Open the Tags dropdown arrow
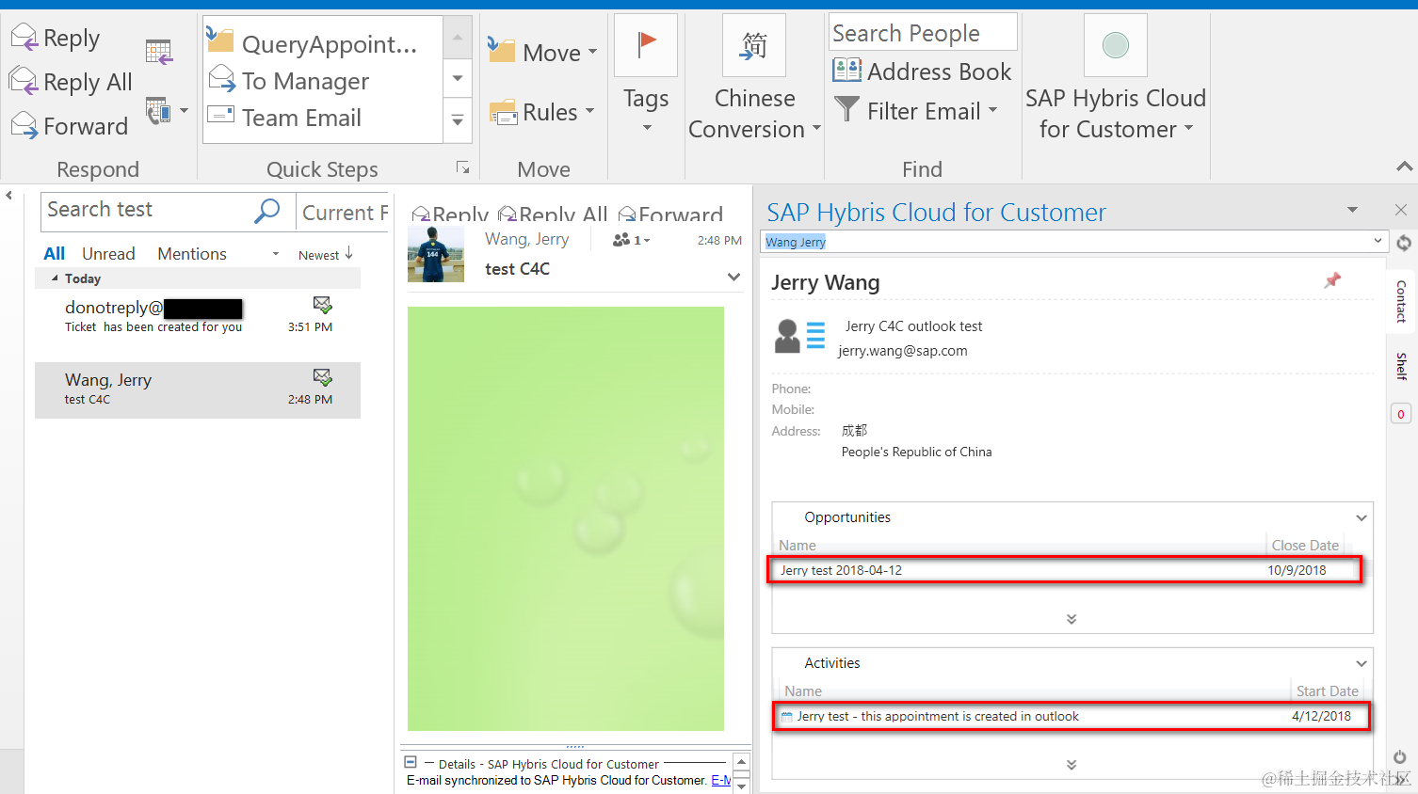Viewport: 1418px width, 794px height. click(646, 128)
